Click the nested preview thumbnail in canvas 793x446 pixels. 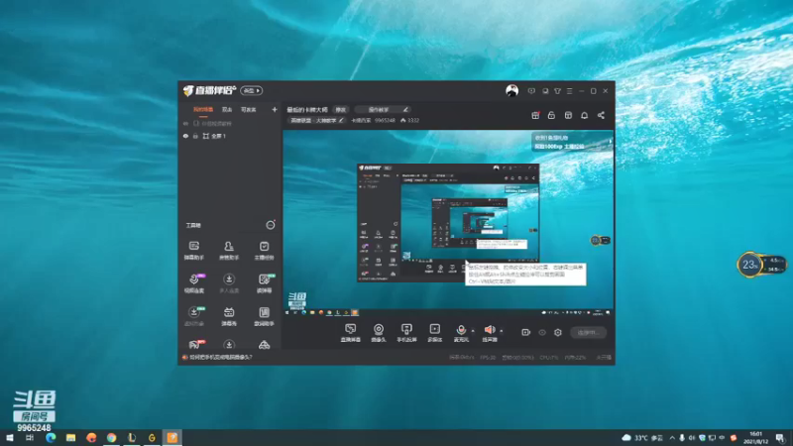click(x=448, y=222)
